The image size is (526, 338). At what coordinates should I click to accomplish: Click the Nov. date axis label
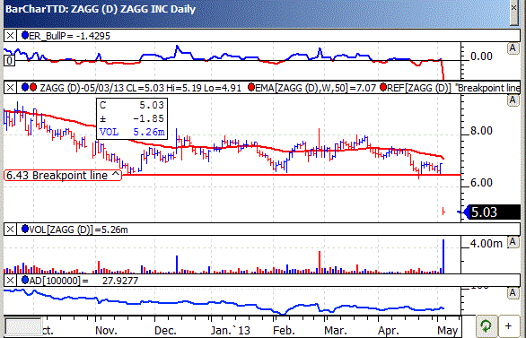coord(106,331)
